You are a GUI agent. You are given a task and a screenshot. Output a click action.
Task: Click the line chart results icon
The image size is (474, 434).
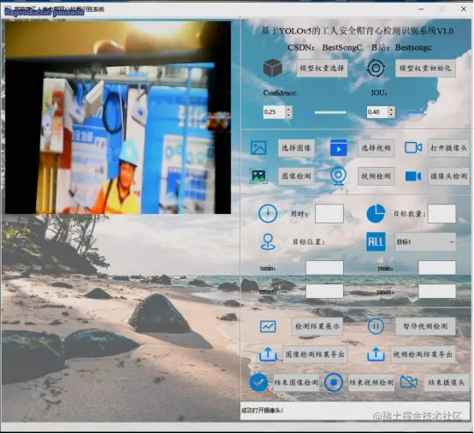pos(268,326)
